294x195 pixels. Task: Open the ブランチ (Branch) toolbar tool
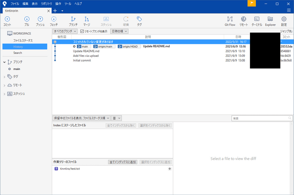[x=73, y=21]
